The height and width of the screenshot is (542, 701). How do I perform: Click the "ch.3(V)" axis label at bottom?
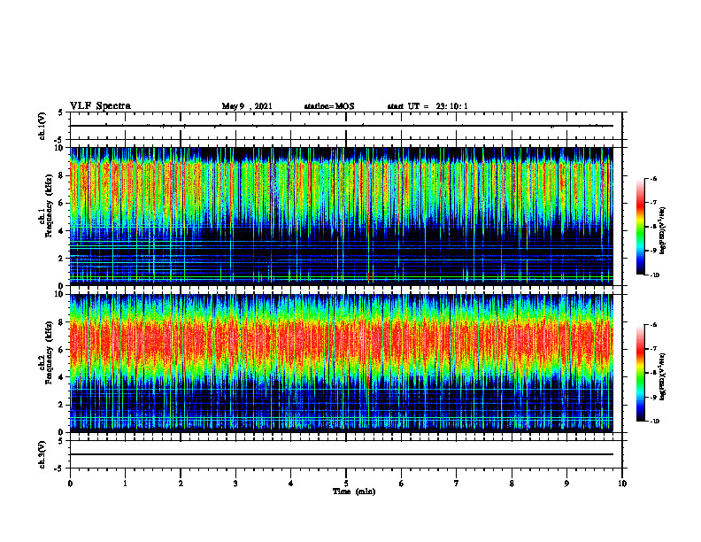click(42, 455)
